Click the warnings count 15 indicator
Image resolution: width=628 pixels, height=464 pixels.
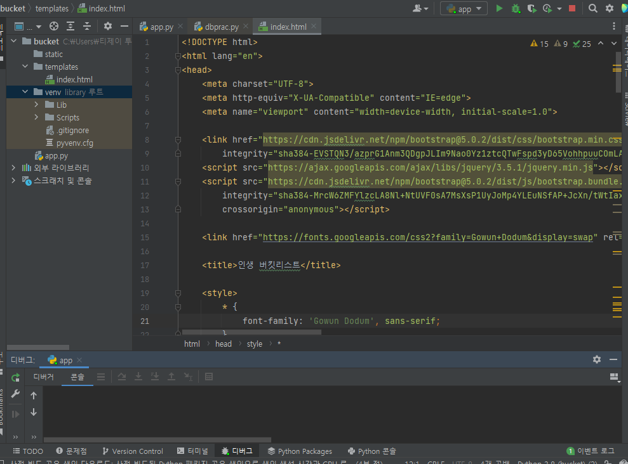coord(539,44)
